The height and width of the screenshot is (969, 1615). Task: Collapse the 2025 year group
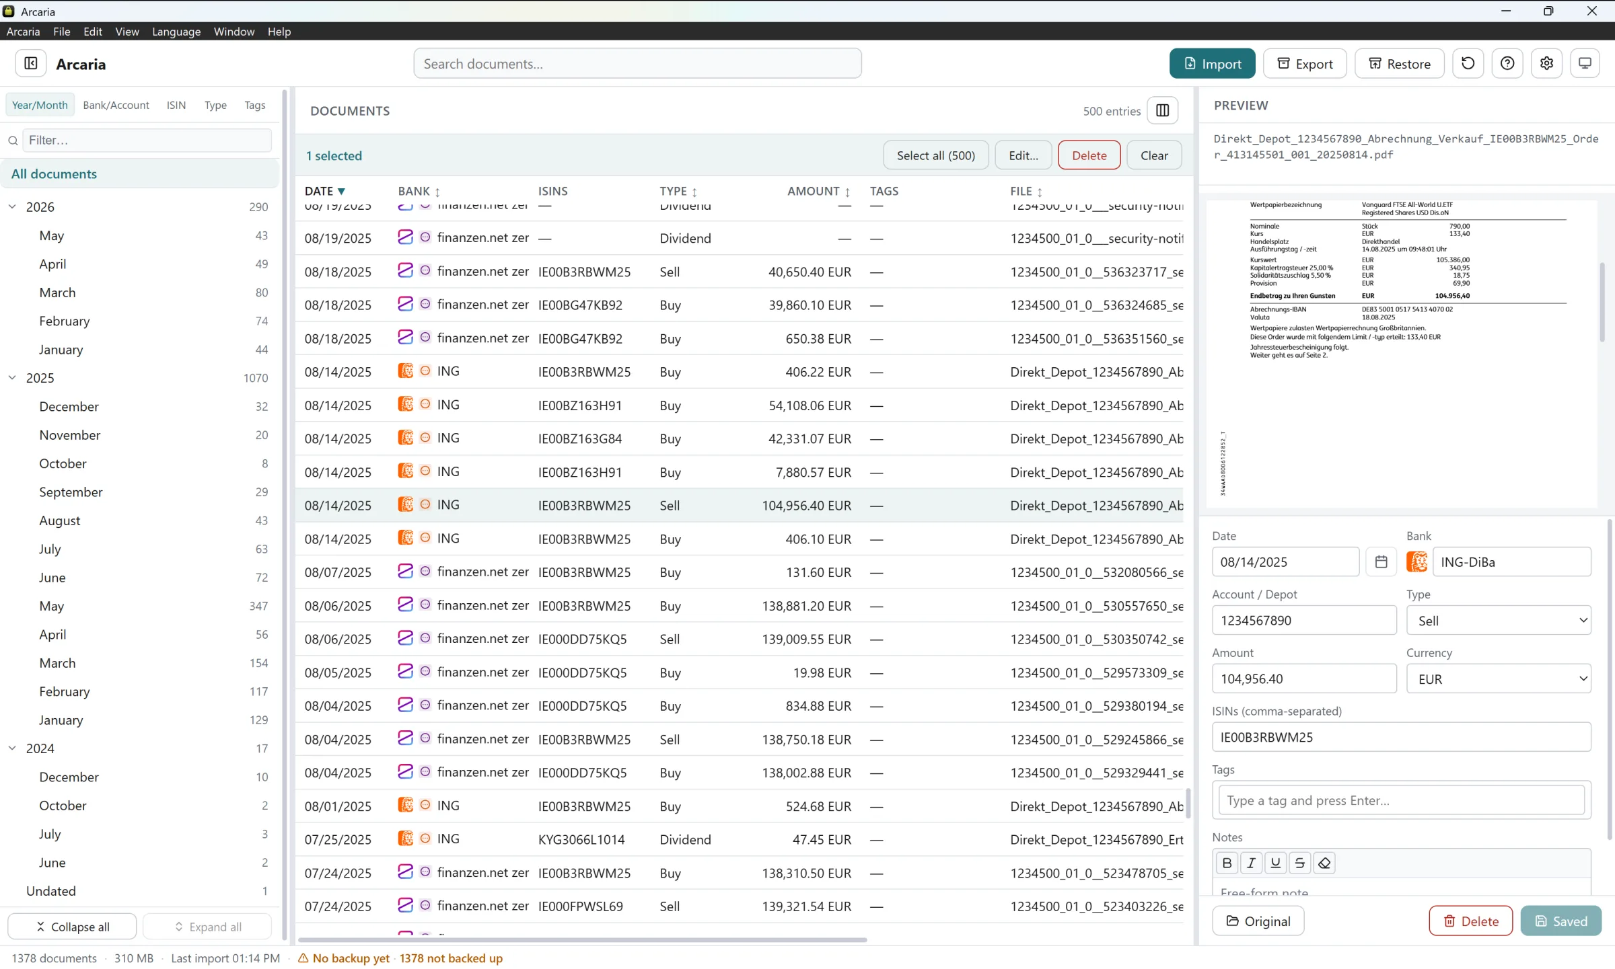(x=12, y=377)
